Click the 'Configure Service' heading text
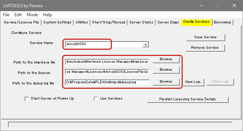Screen dimensions: 243x131 (x=26, y=33)
